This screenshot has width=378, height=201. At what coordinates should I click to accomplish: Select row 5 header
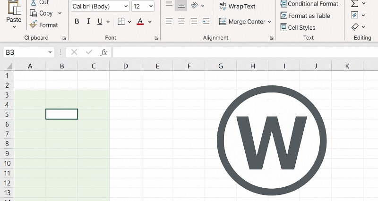pos(7,114)
